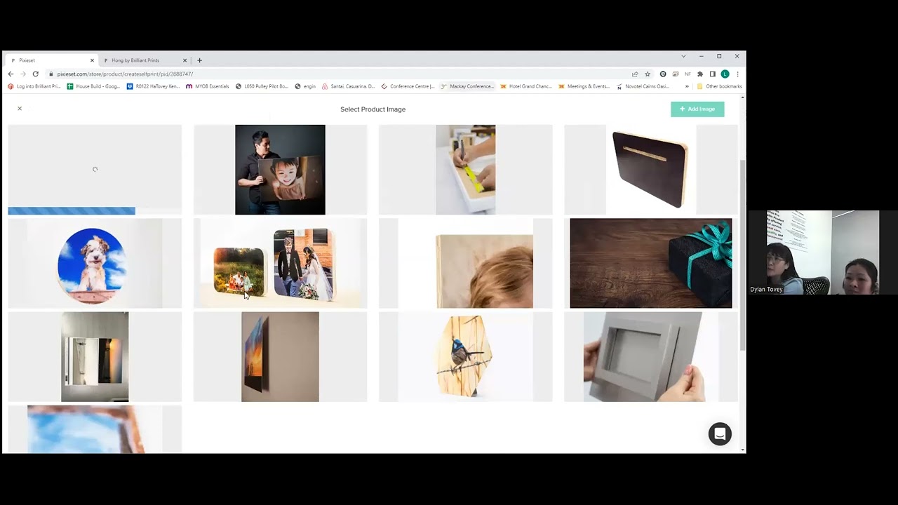898x505 pixels.
Task: Open the Other bookmarks folder
Action: click(719, 86)
